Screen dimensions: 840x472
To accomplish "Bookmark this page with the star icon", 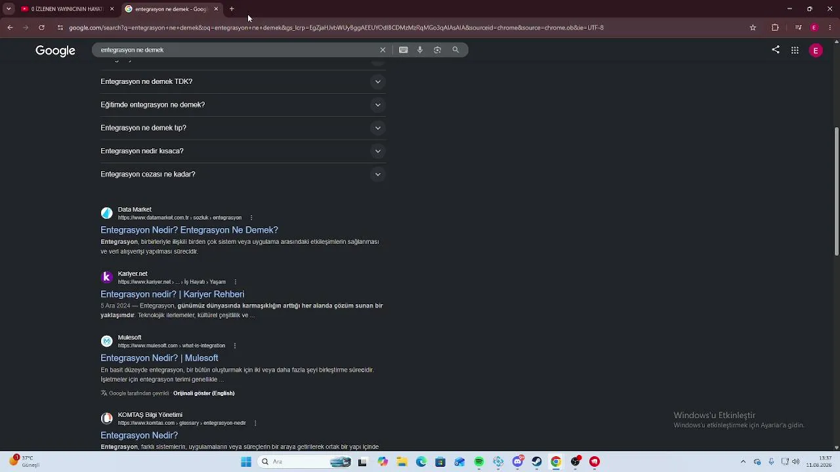I will (753, 28).
